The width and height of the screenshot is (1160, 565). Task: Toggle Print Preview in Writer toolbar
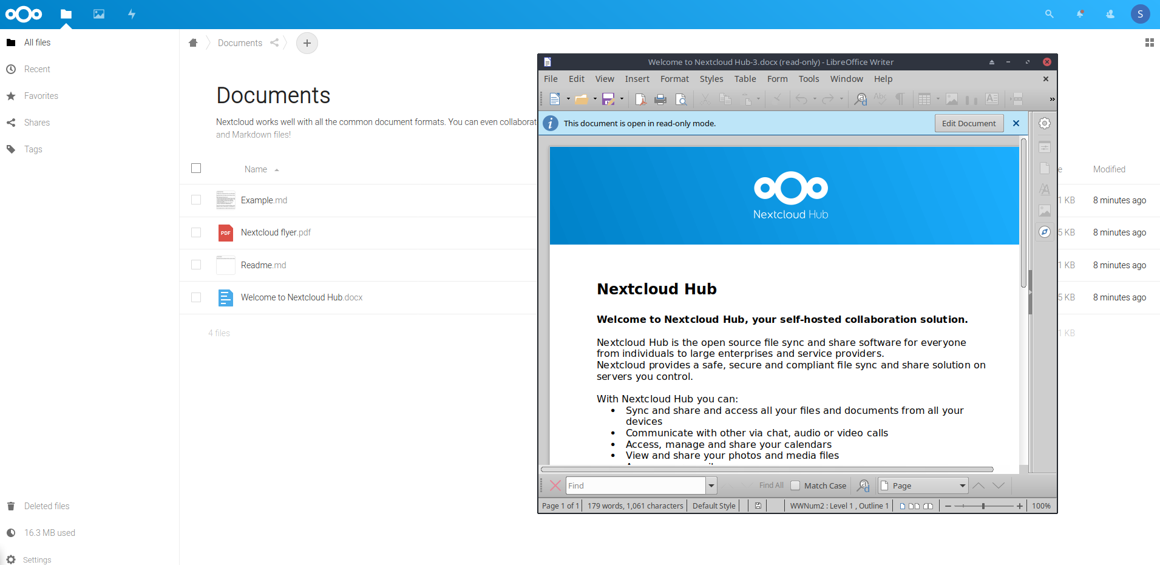681,99
